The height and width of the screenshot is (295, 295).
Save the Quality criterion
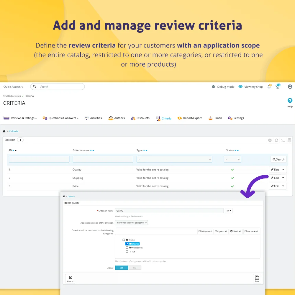[257, 278]
